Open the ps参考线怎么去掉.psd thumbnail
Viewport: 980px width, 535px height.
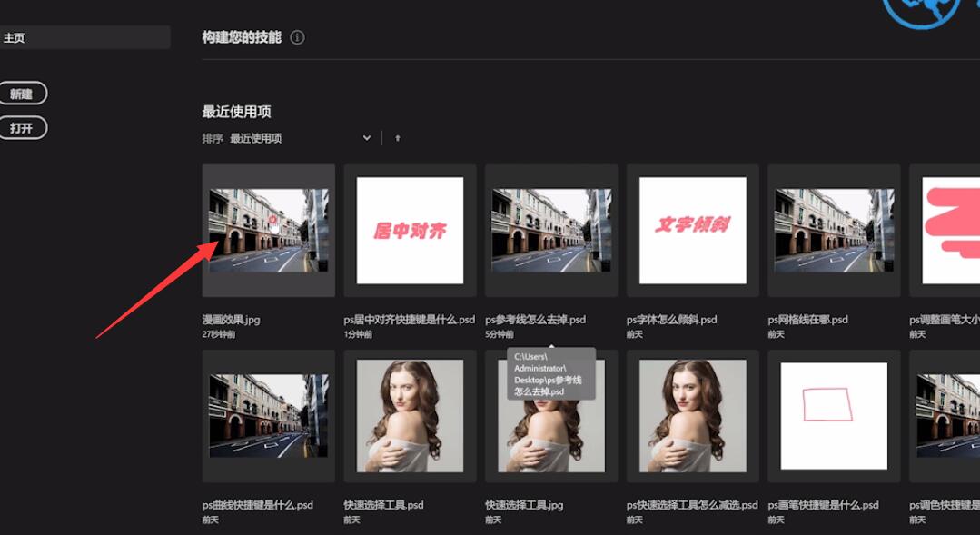551,231
